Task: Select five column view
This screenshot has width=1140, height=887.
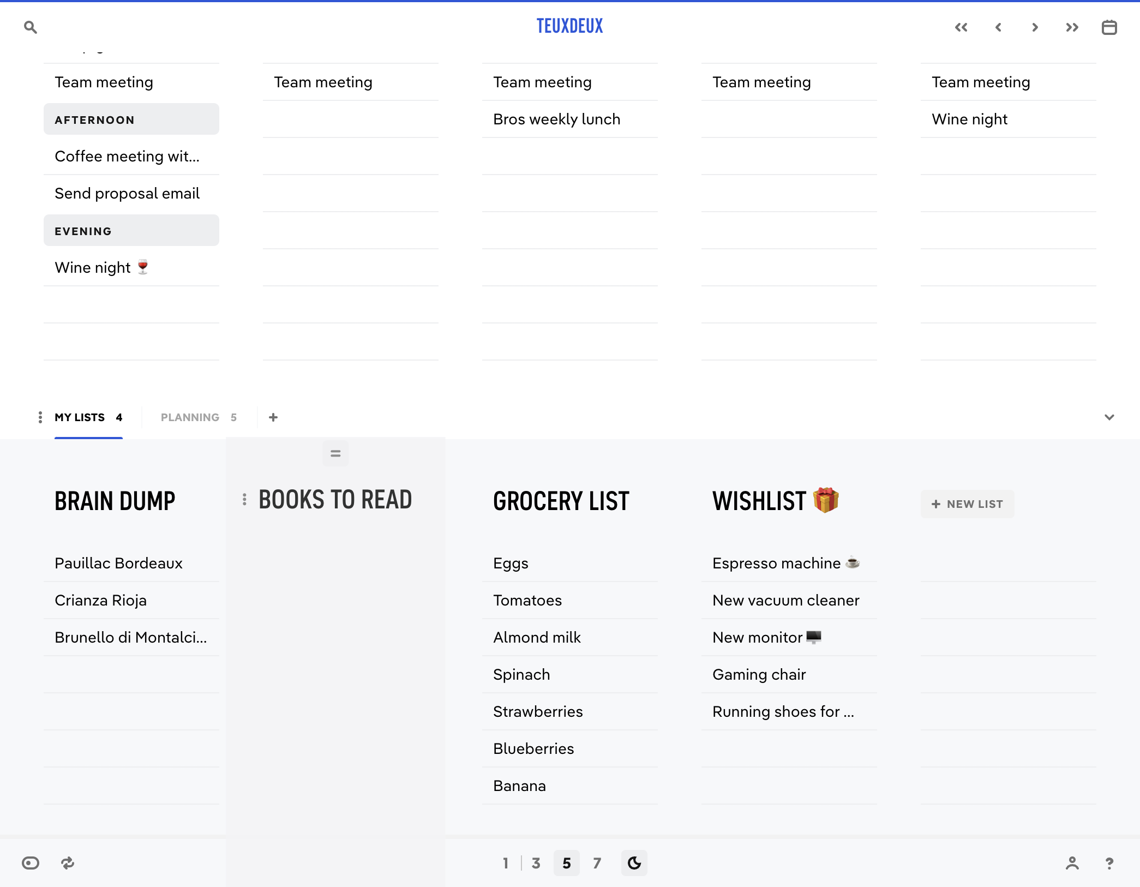Action: tap(567, 863)
